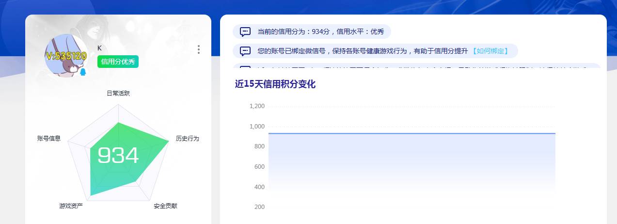Click the 账号信息 radar label
The image size is (617, 224).
[x=49, y=138]
